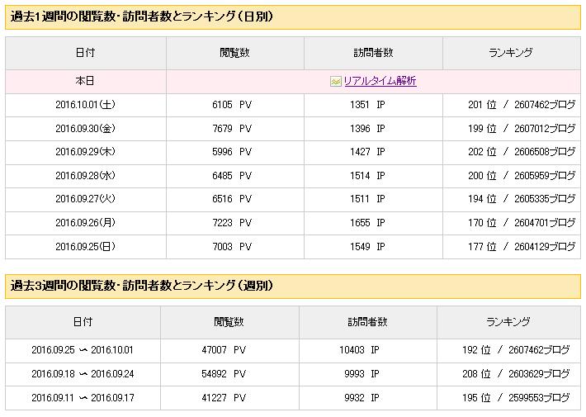
Task: Select the 2016.09.27(火) date row
Action: [x=293, y=199]
